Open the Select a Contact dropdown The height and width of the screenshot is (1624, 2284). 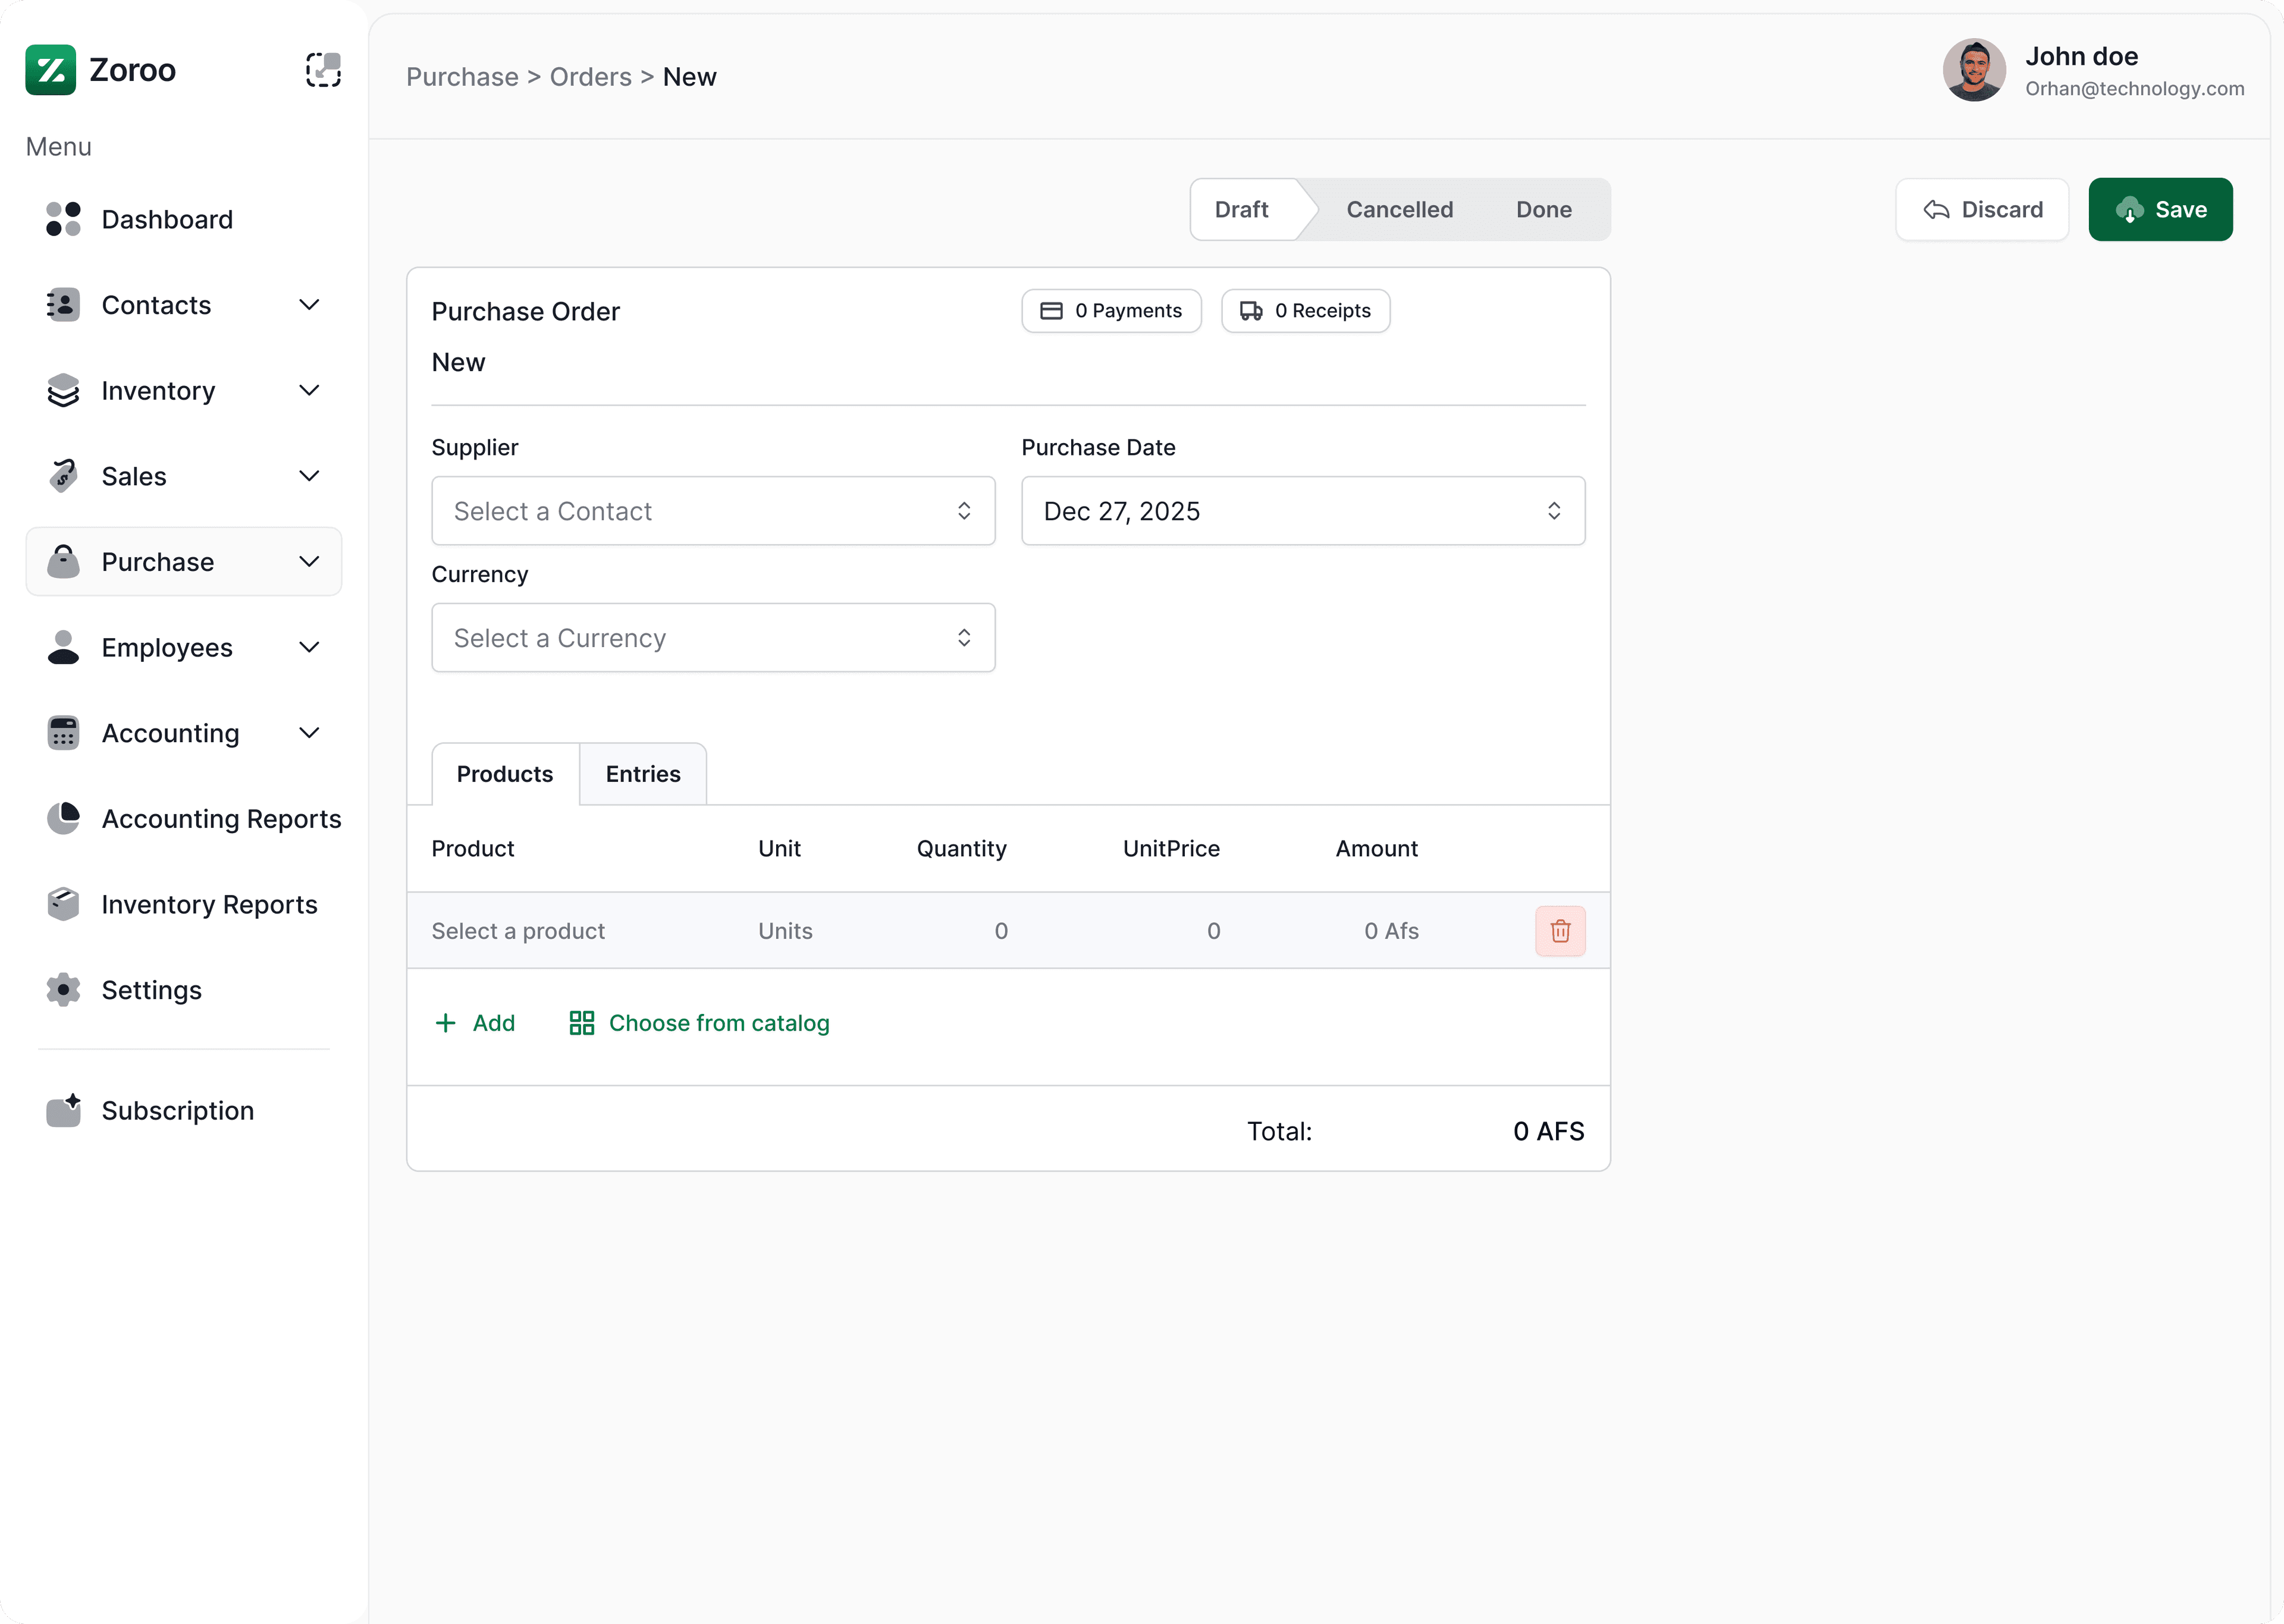[712, 511]
